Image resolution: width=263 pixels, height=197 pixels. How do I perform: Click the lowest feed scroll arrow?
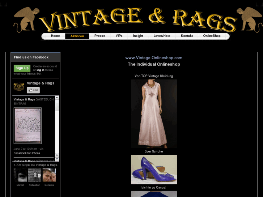[x=57, y=159]
